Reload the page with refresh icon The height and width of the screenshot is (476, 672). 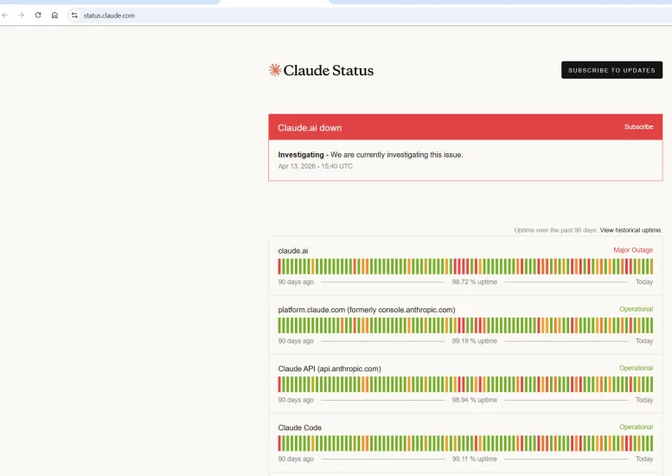[38, 16]
